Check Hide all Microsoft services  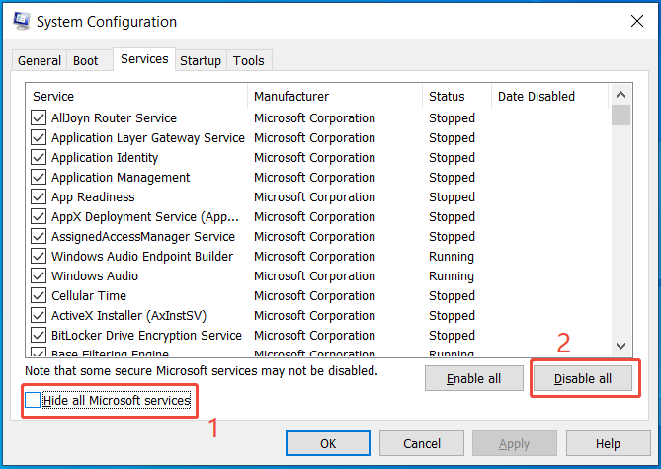(x=34, y=401)
